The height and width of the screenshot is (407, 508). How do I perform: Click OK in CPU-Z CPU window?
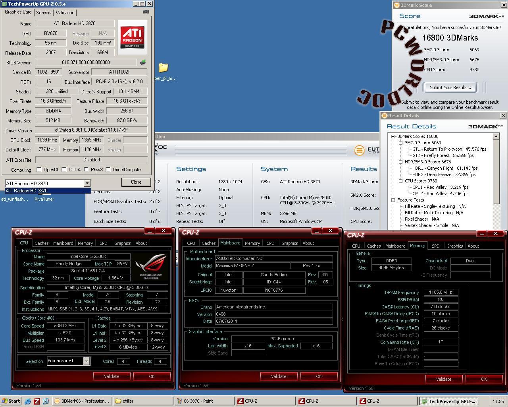tap(152, 376)
